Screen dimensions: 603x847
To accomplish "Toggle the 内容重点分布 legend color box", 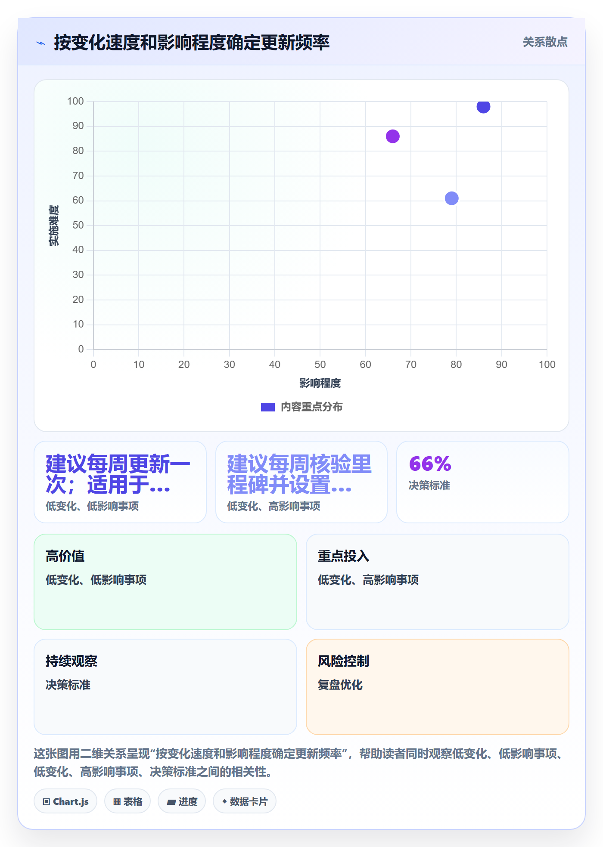I will pyautogui.click(x=267, y=407).
